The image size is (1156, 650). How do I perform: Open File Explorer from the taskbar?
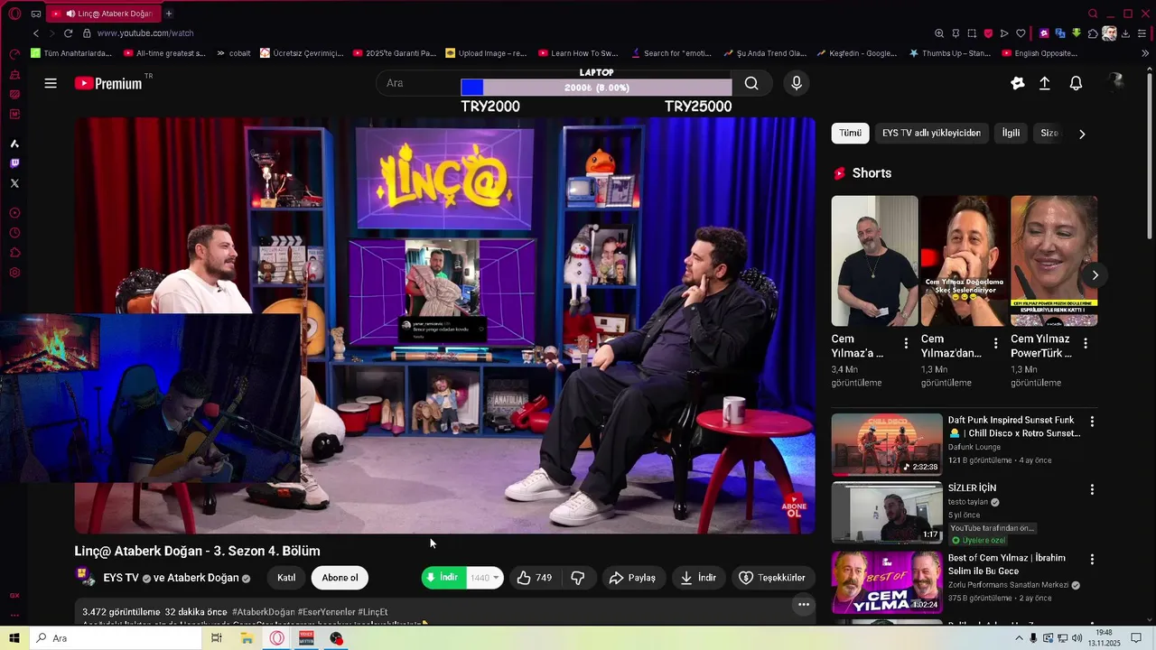(x=247, y=638)
